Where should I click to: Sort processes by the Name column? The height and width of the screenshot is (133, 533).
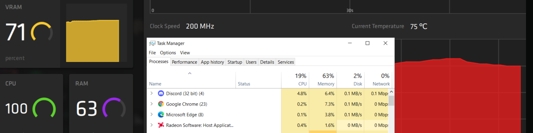[191, 80]
